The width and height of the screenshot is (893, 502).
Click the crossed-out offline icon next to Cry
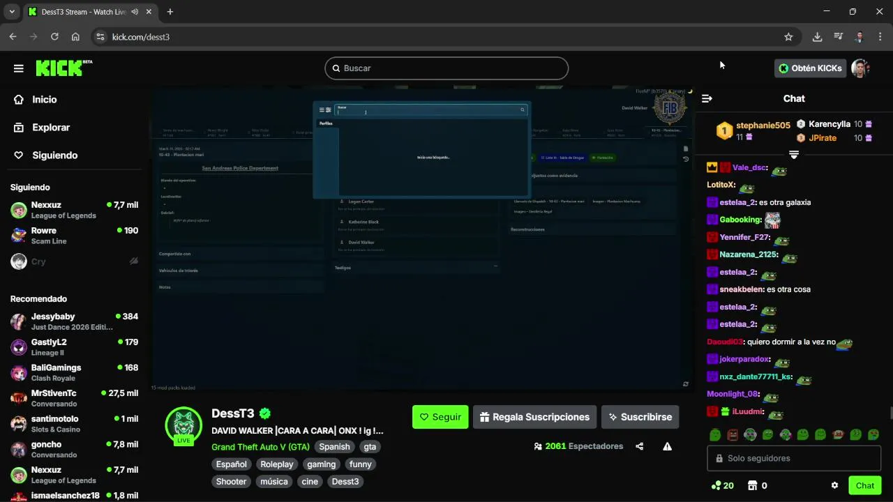[134, 261]
